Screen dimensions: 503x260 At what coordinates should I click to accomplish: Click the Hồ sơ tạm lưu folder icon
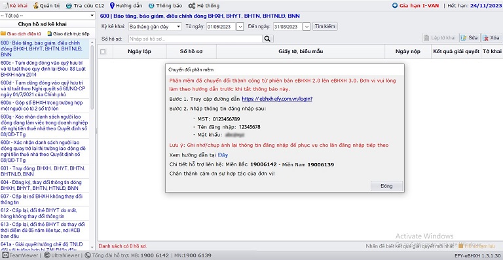(461, 246)
